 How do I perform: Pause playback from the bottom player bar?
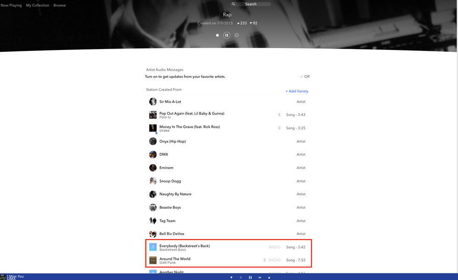tap(250, 277)
